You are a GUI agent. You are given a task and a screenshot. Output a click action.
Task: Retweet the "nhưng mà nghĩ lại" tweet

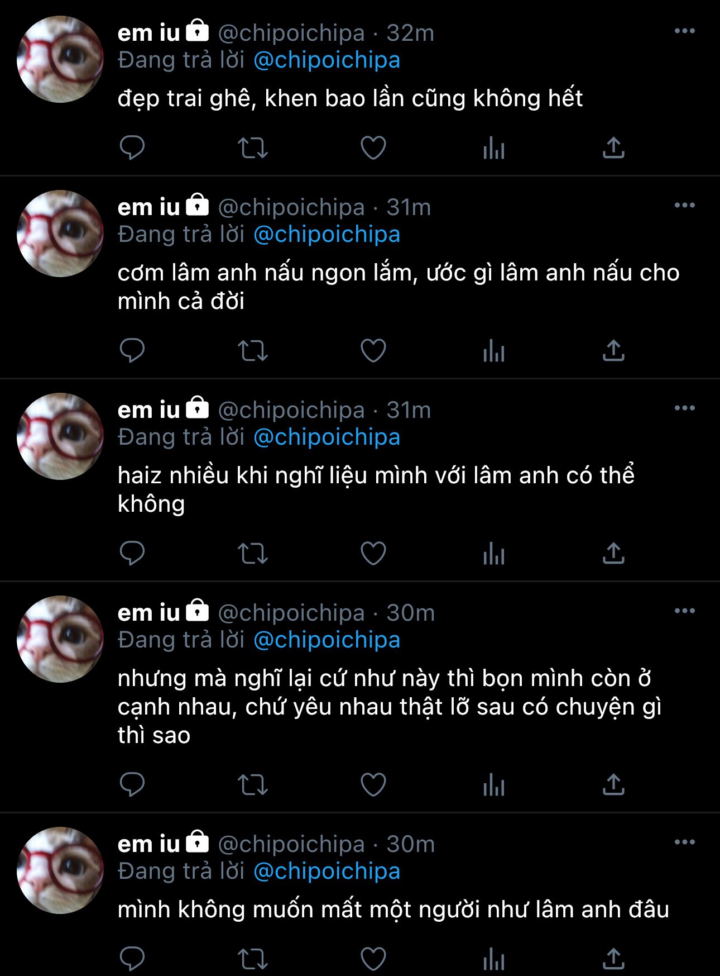click(253, 785)
